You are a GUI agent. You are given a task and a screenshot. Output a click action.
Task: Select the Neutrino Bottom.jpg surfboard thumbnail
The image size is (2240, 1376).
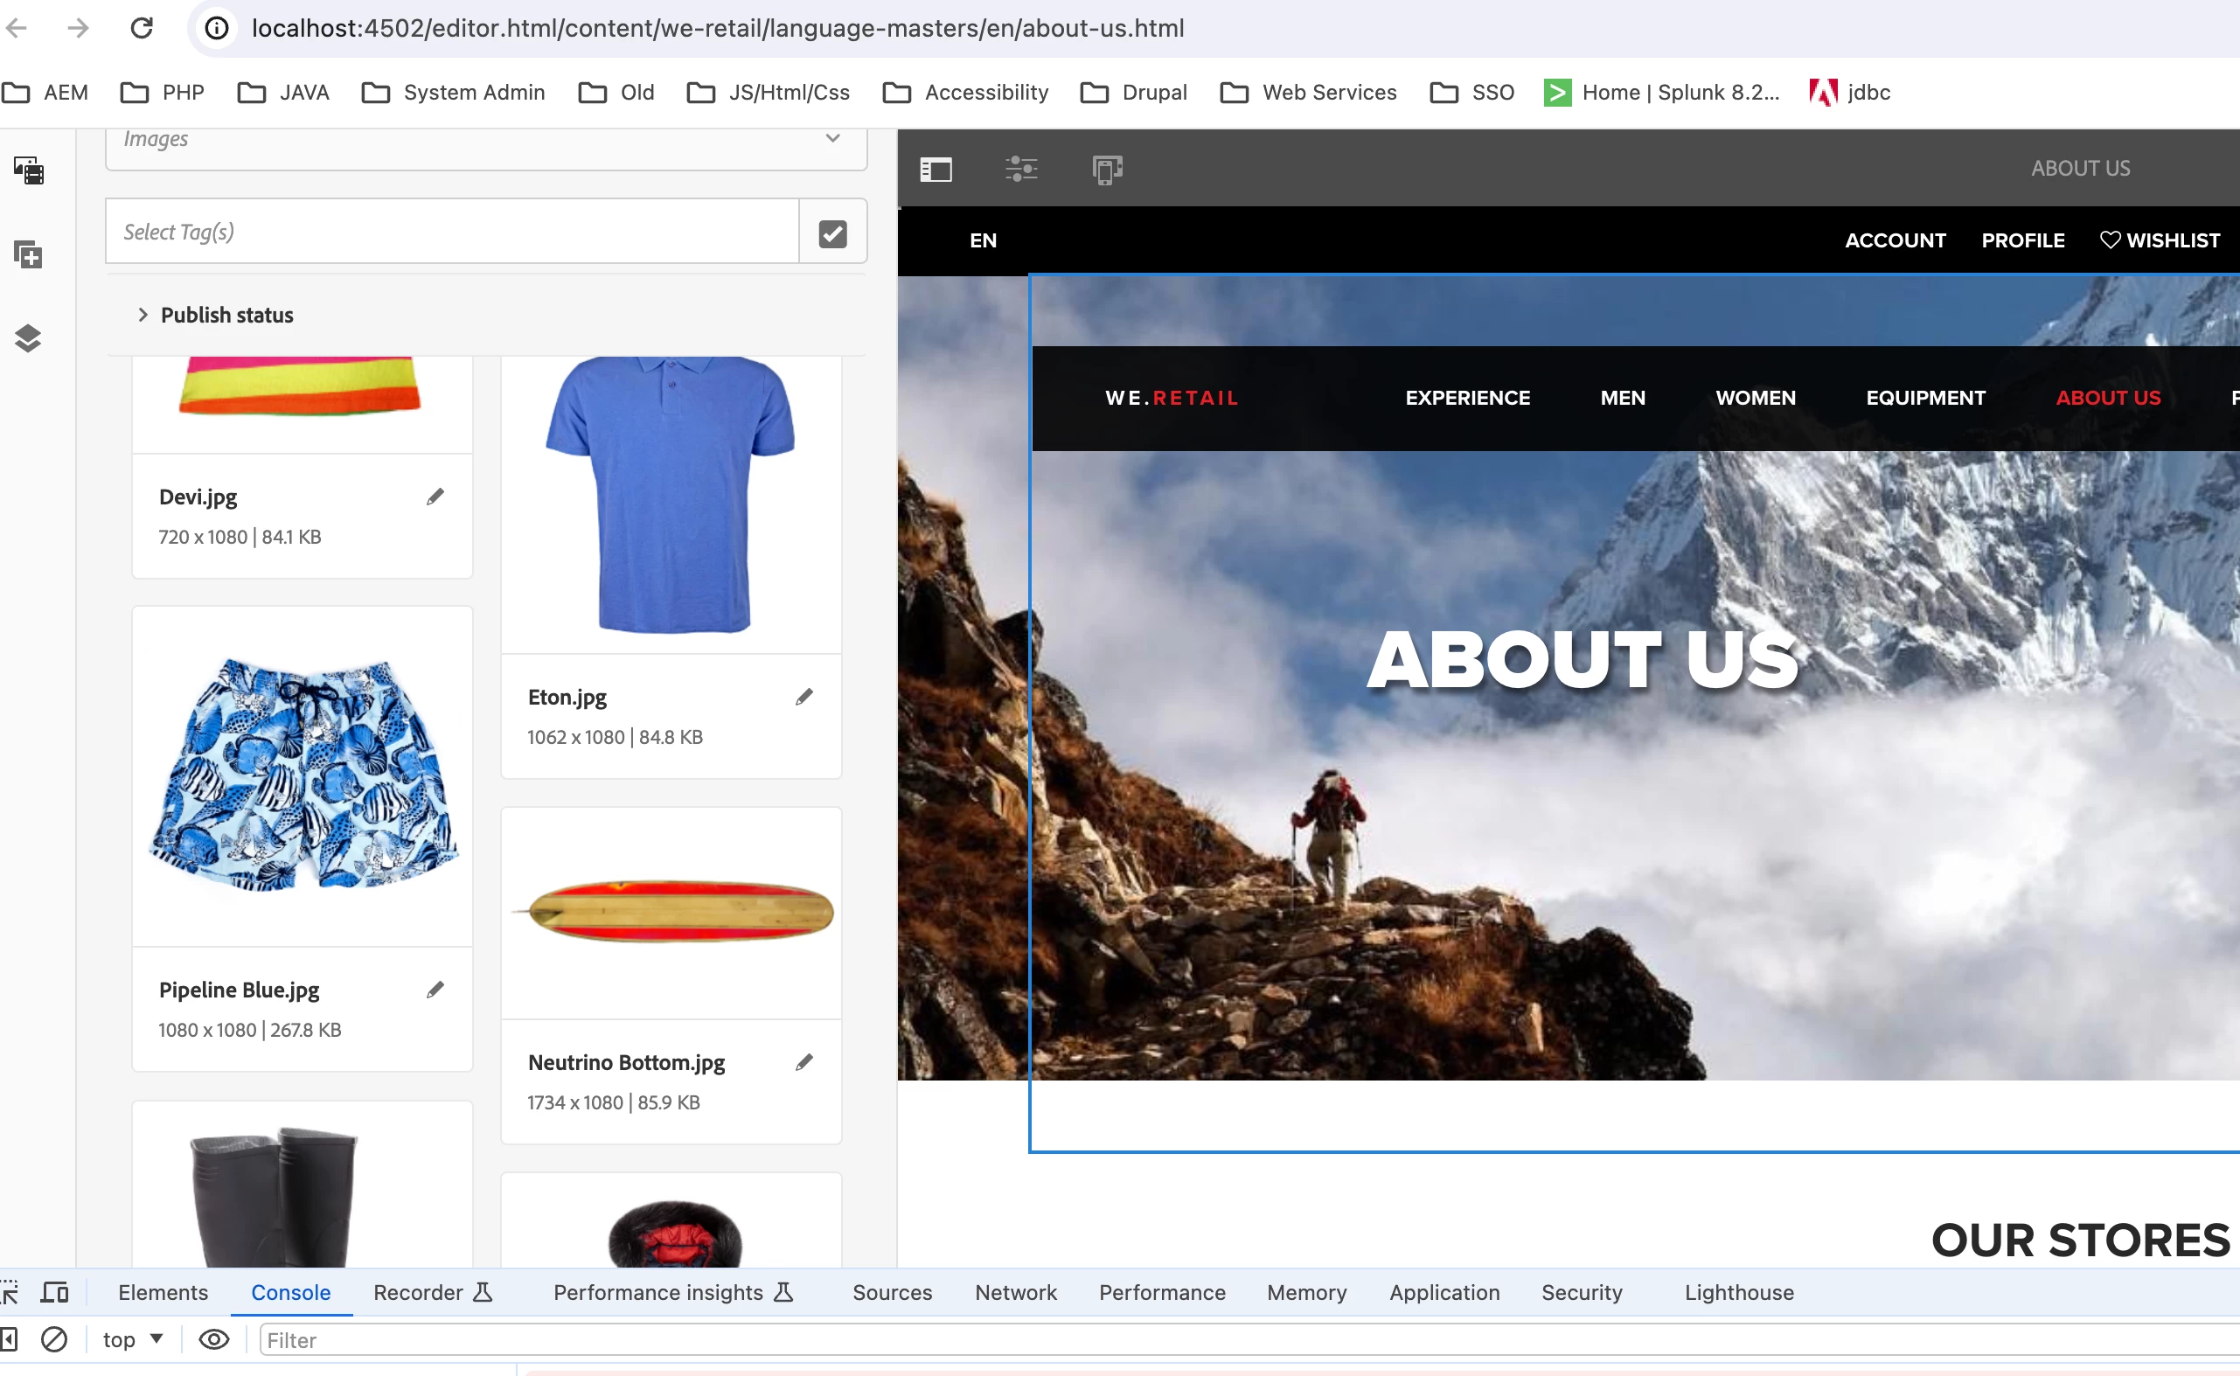click(671, 912)
